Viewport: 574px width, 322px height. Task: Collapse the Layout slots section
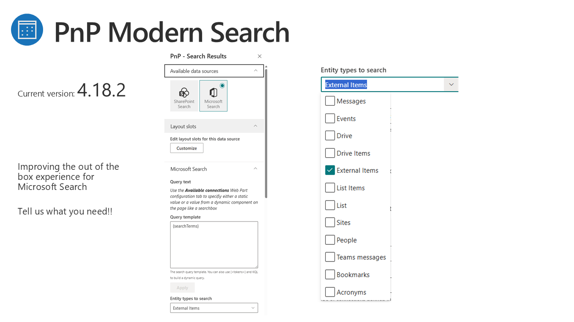[256, 126]
